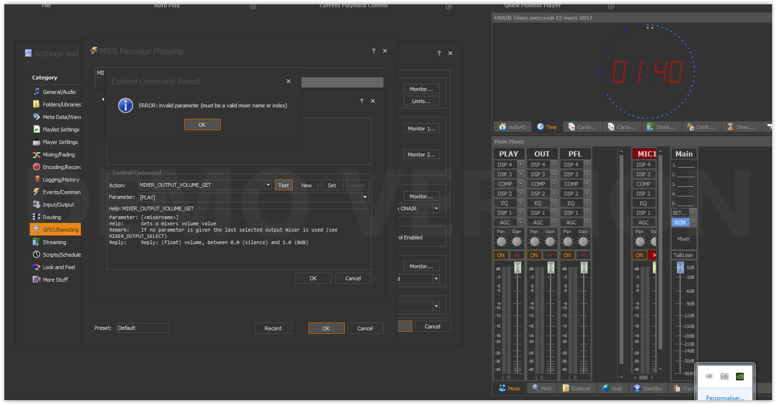The height and width of the screenshot is (404, 776).
Task: Click the Limits... button
Action: point(421,101)
